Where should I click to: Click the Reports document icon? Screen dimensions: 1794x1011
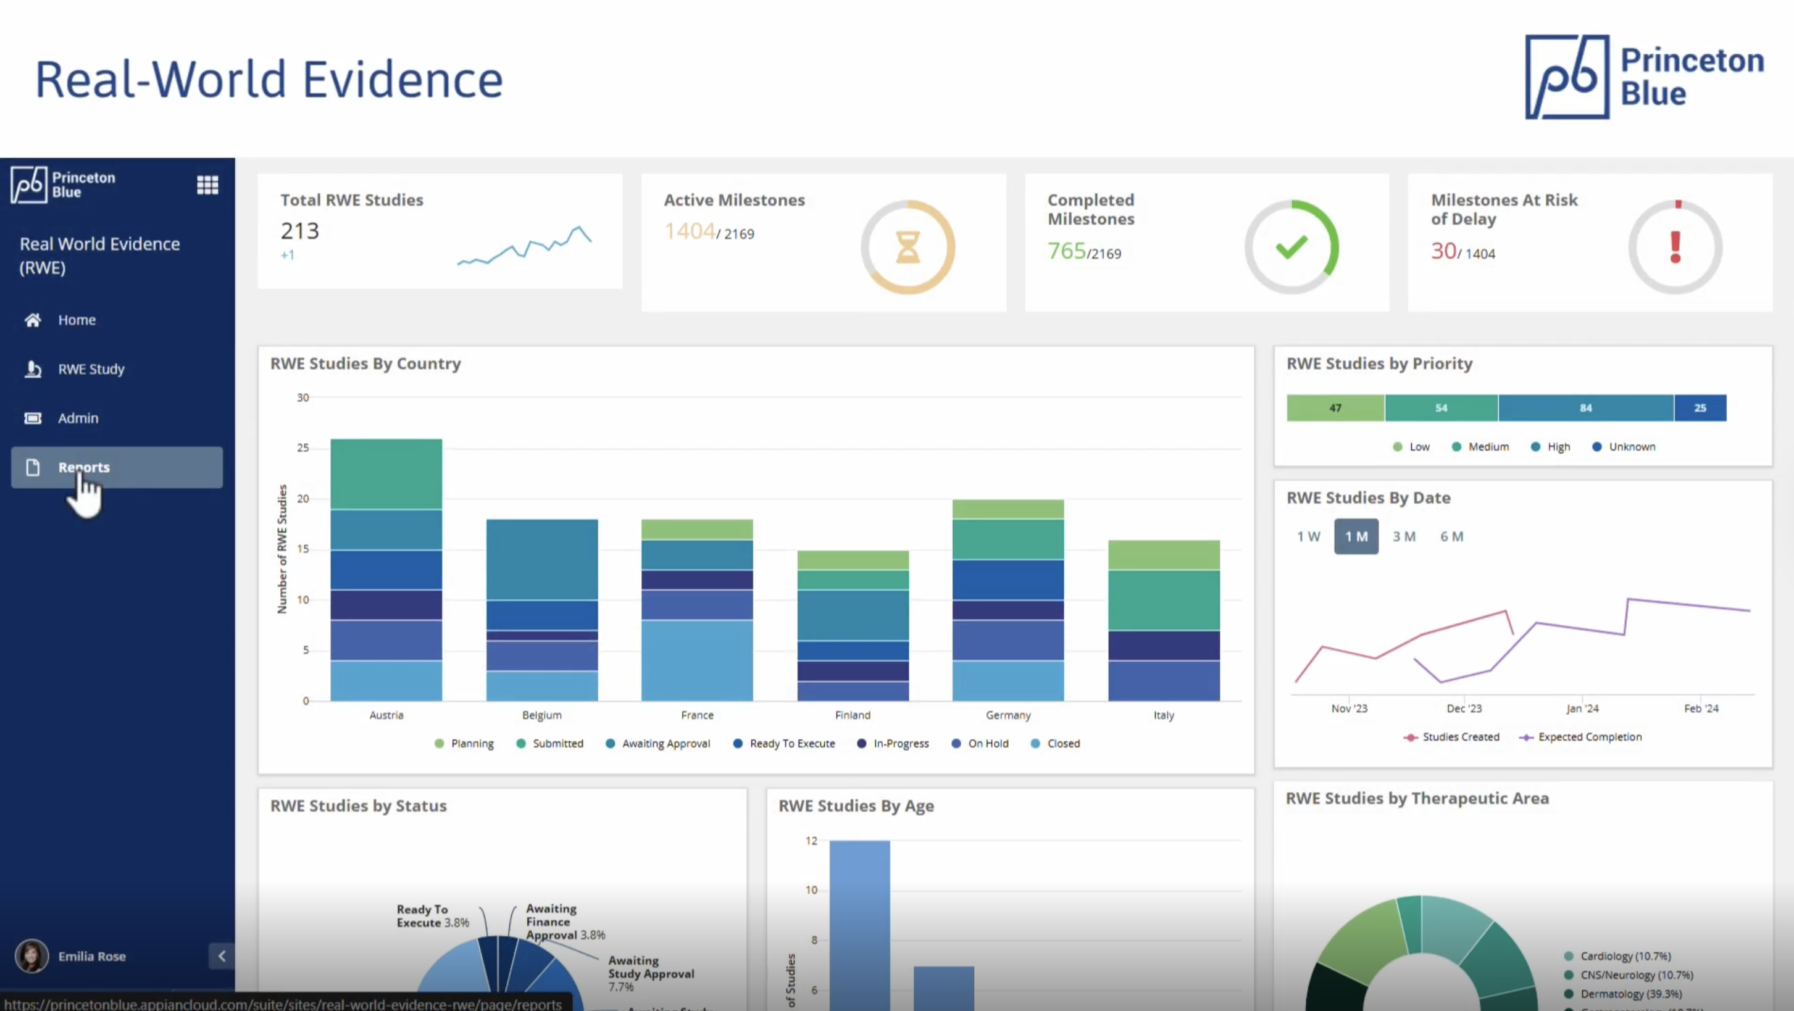click(x=33, y=467)
